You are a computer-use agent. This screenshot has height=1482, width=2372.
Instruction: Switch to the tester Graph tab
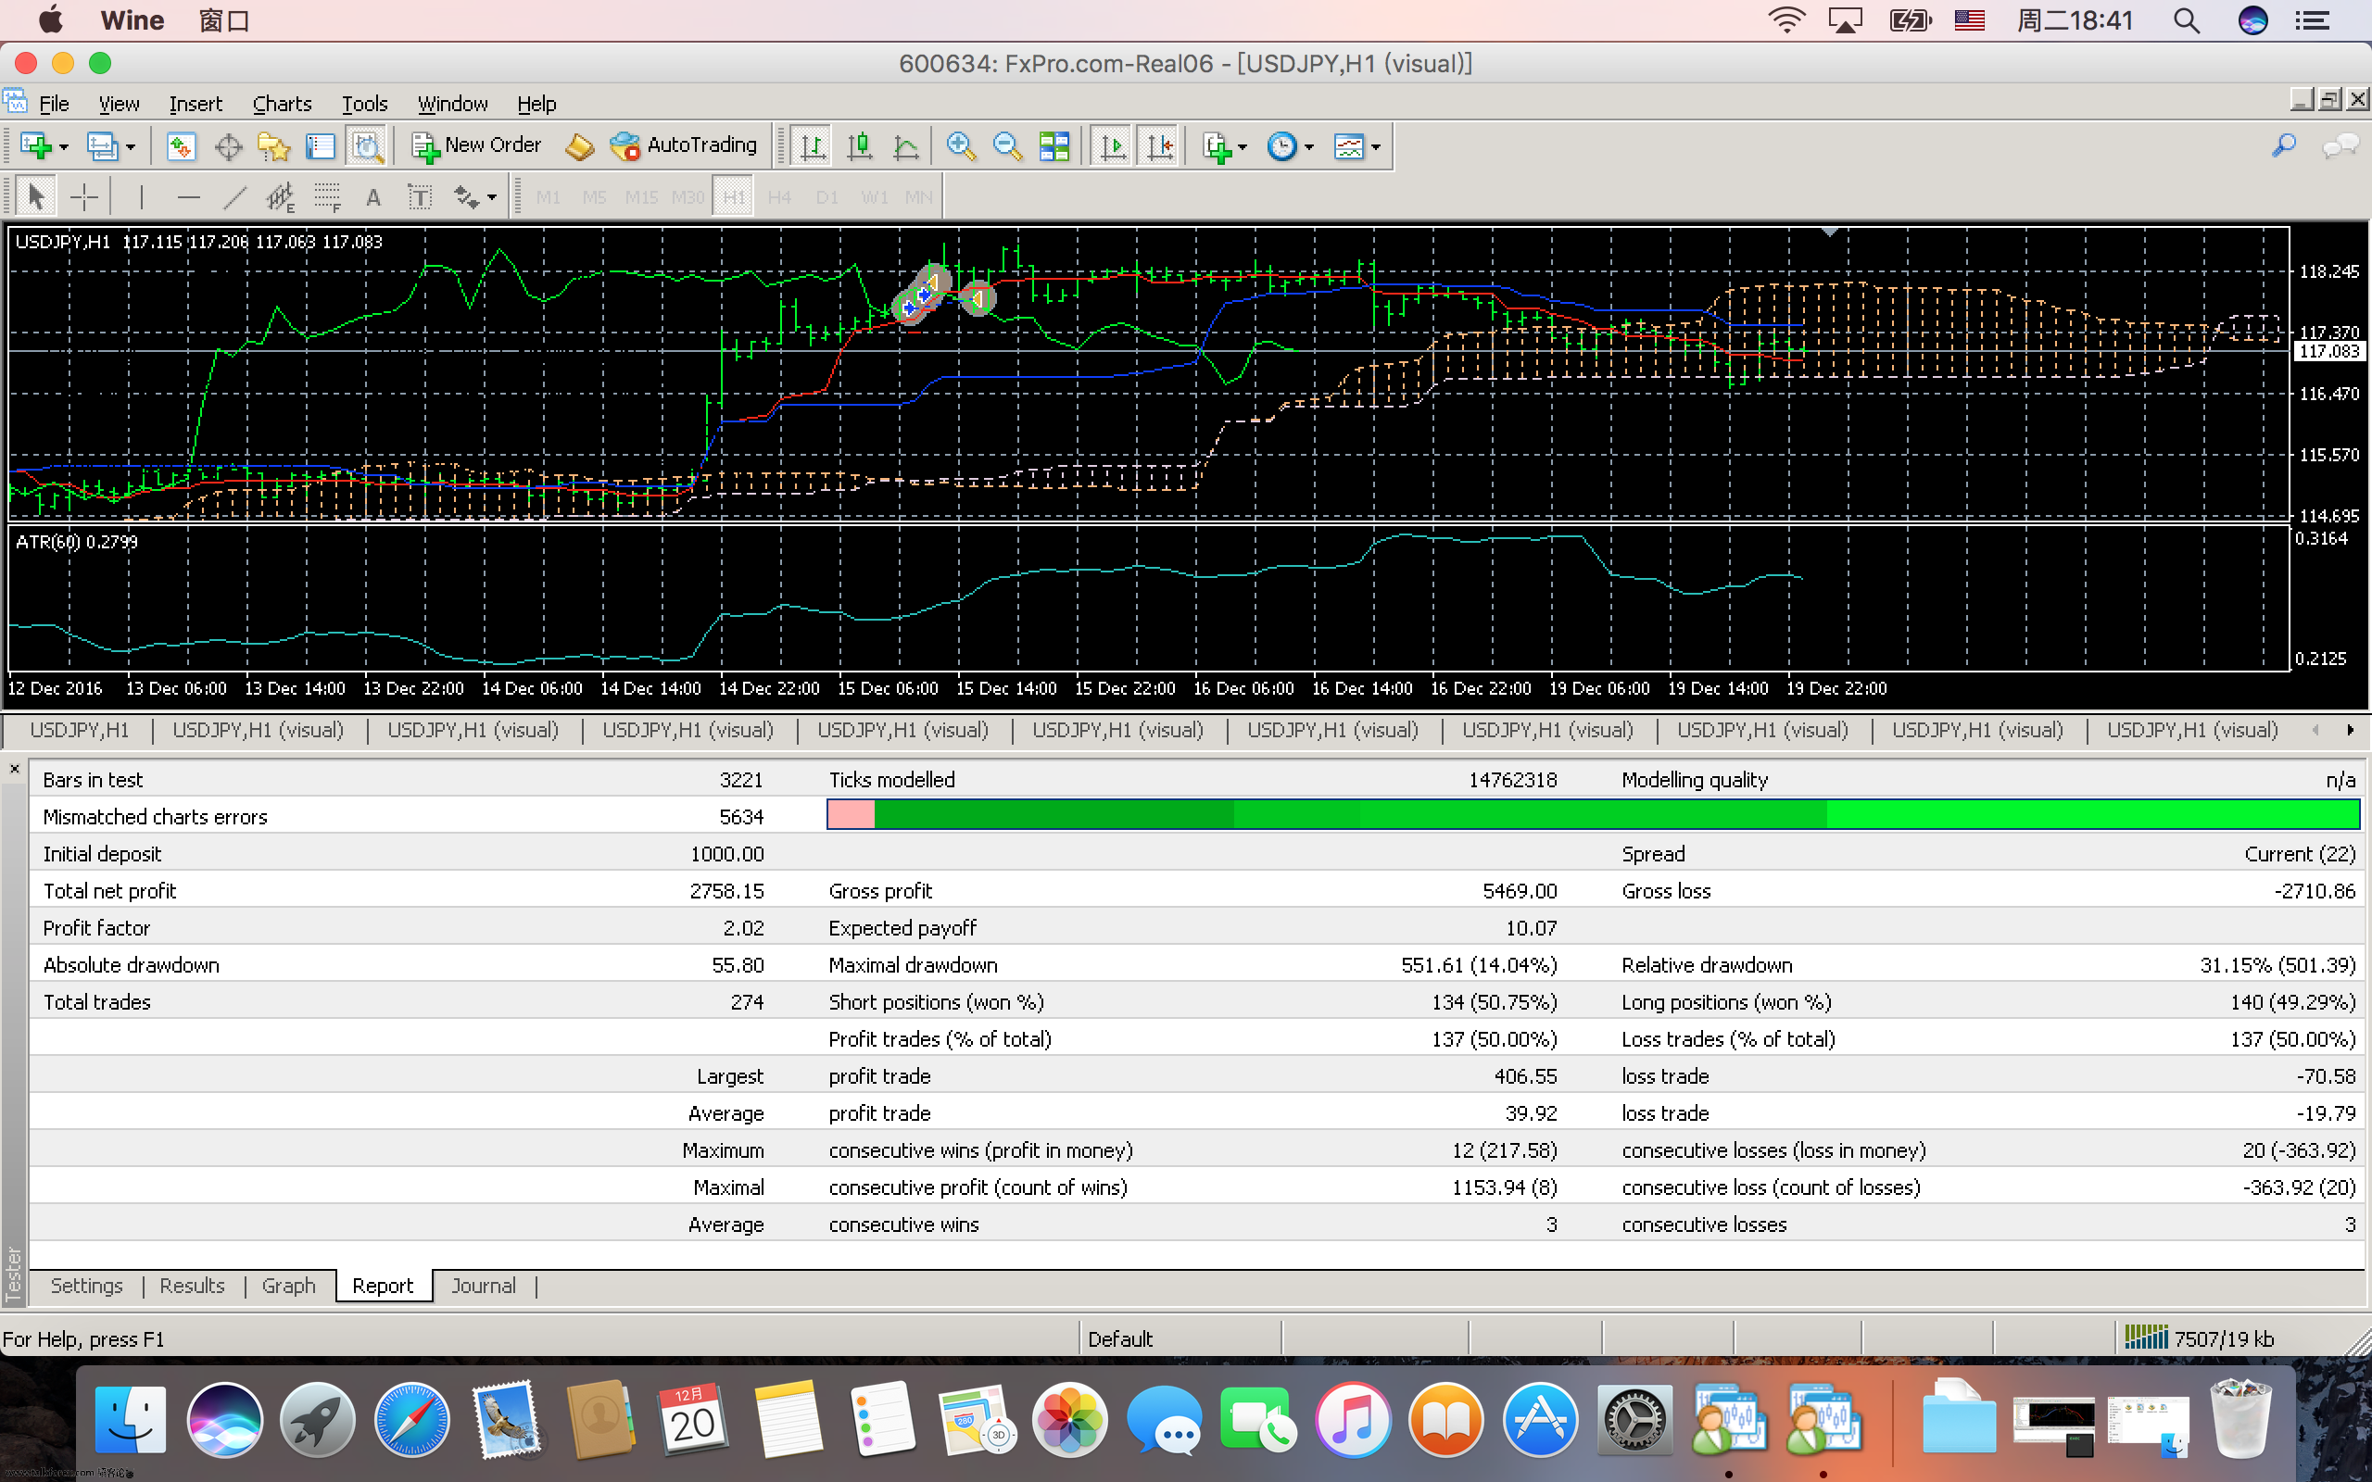288,1286
